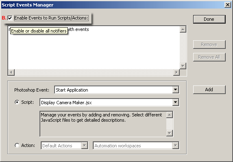Click the Done button
The height and width of the screenshot is (162, 233).
tap(209, 19)
